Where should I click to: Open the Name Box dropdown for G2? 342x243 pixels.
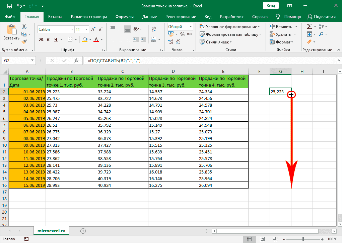point(32,60)
